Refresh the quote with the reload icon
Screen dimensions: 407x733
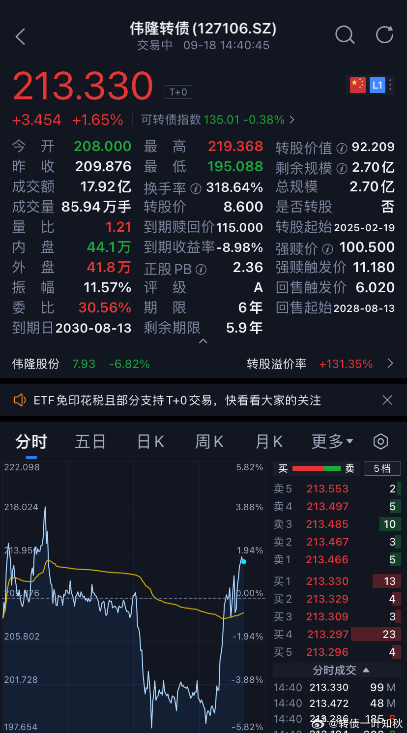click(384, 35)
